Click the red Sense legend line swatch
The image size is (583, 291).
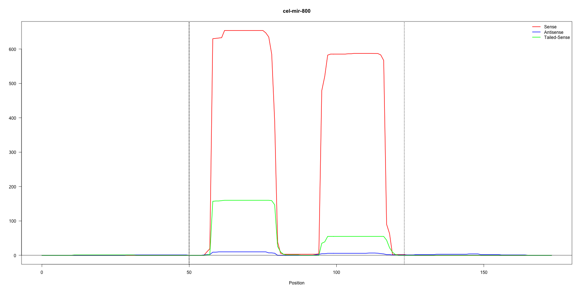[536, 27]
